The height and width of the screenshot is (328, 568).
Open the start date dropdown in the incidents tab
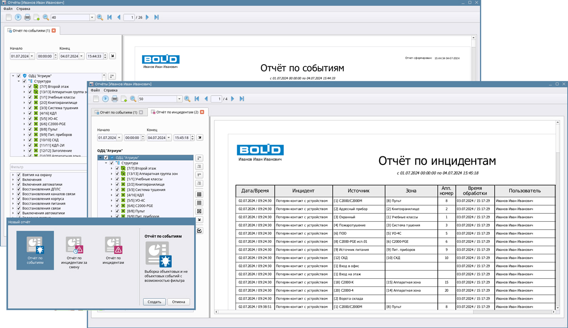coord(119,138)
